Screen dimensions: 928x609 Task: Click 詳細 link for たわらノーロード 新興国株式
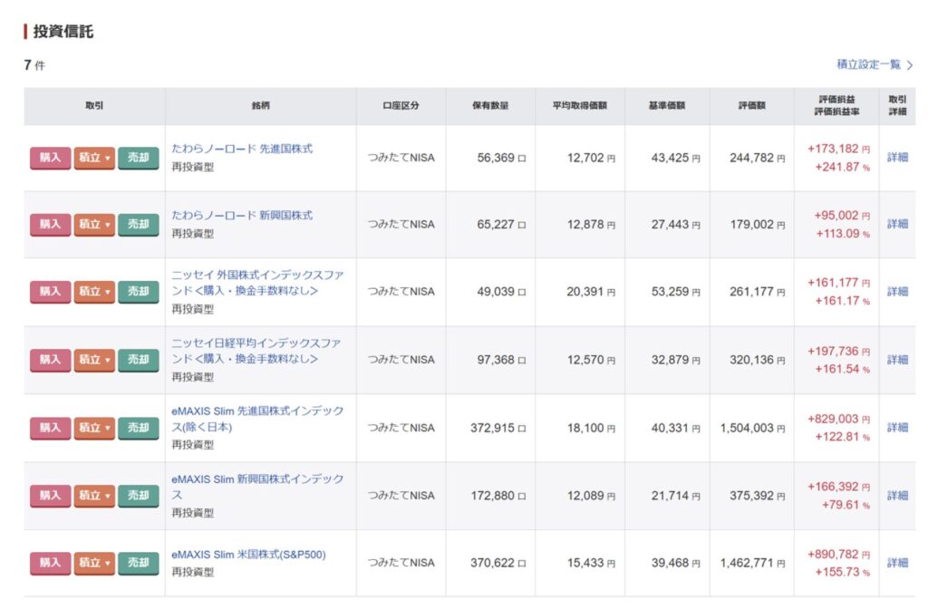click(x=897, y=224)
